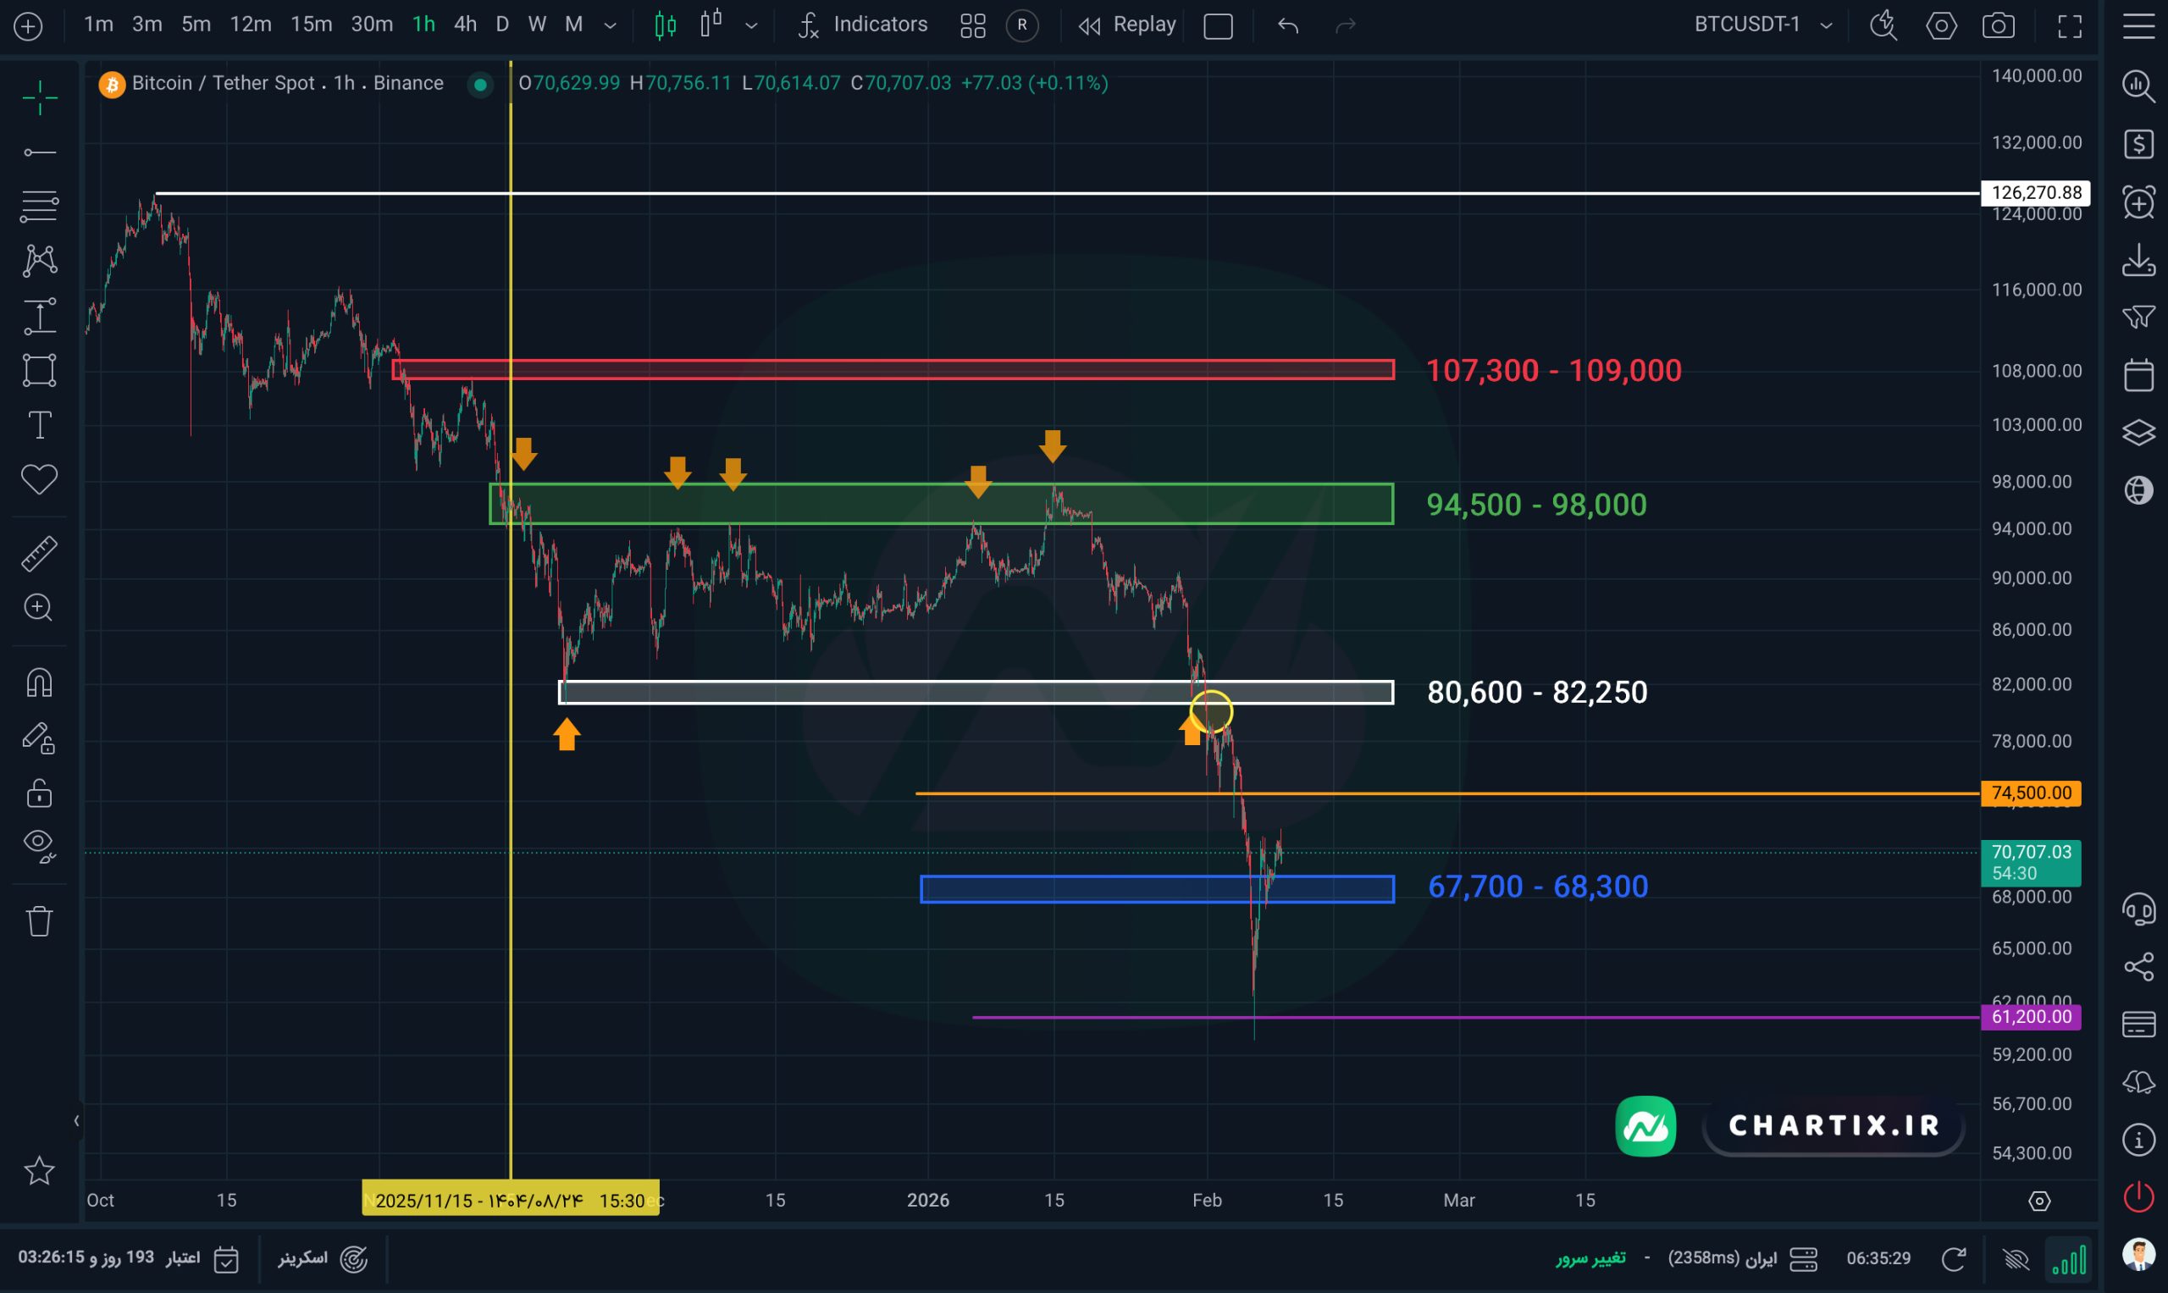Select the Fibonacci/horizontal lines tool
This screenshot has width=2168, height=1293.
(39, 207)
